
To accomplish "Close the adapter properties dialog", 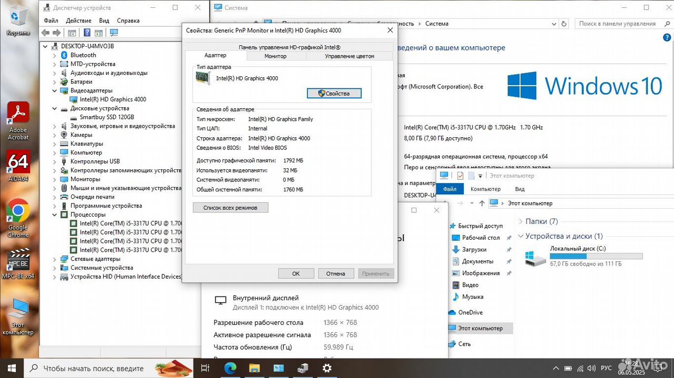I will tap(390, 30).
